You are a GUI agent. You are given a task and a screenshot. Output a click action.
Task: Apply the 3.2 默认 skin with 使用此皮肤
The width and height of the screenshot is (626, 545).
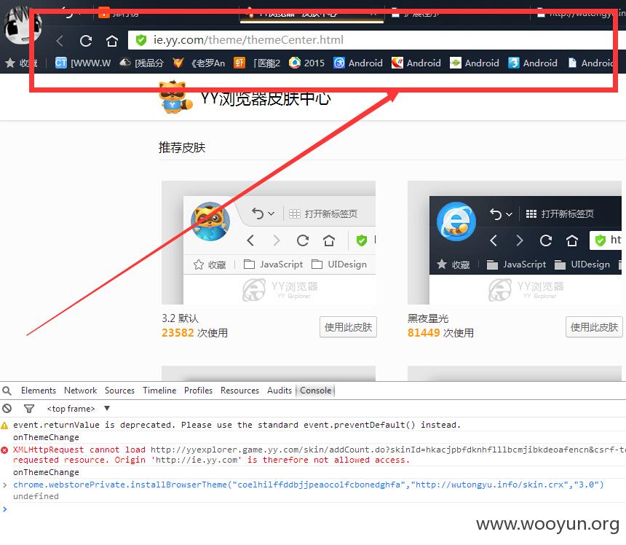348,327
